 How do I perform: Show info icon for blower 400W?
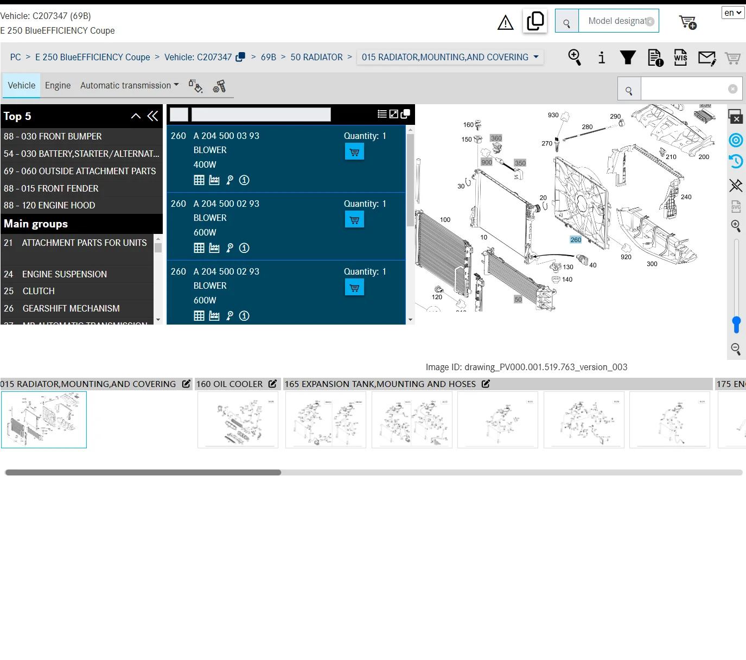[x=244, y=180]
